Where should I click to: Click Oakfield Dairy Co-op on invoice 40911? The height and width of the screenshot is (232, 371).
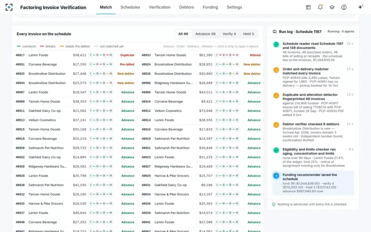[x=45, y=111]
